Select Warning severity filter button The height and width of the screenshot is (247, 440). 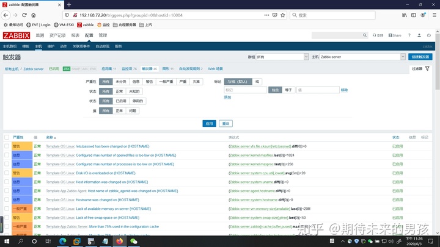149,82
